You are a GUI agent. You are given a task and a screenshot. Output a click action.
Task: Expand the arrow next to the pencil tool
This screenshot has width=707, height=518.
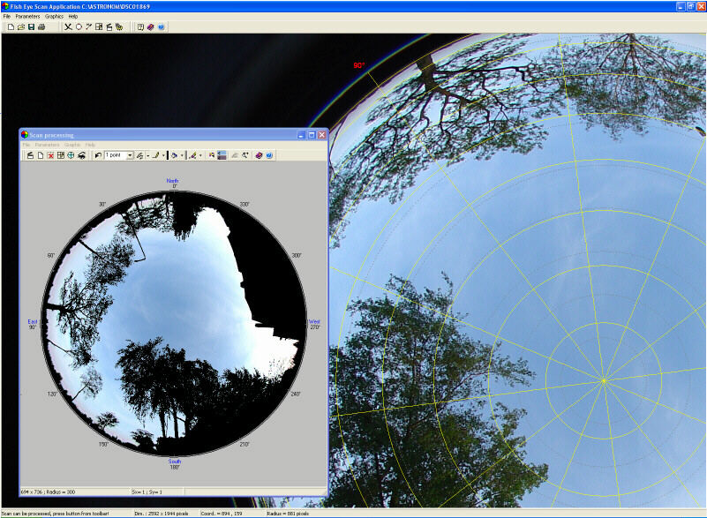click(163, 155)
